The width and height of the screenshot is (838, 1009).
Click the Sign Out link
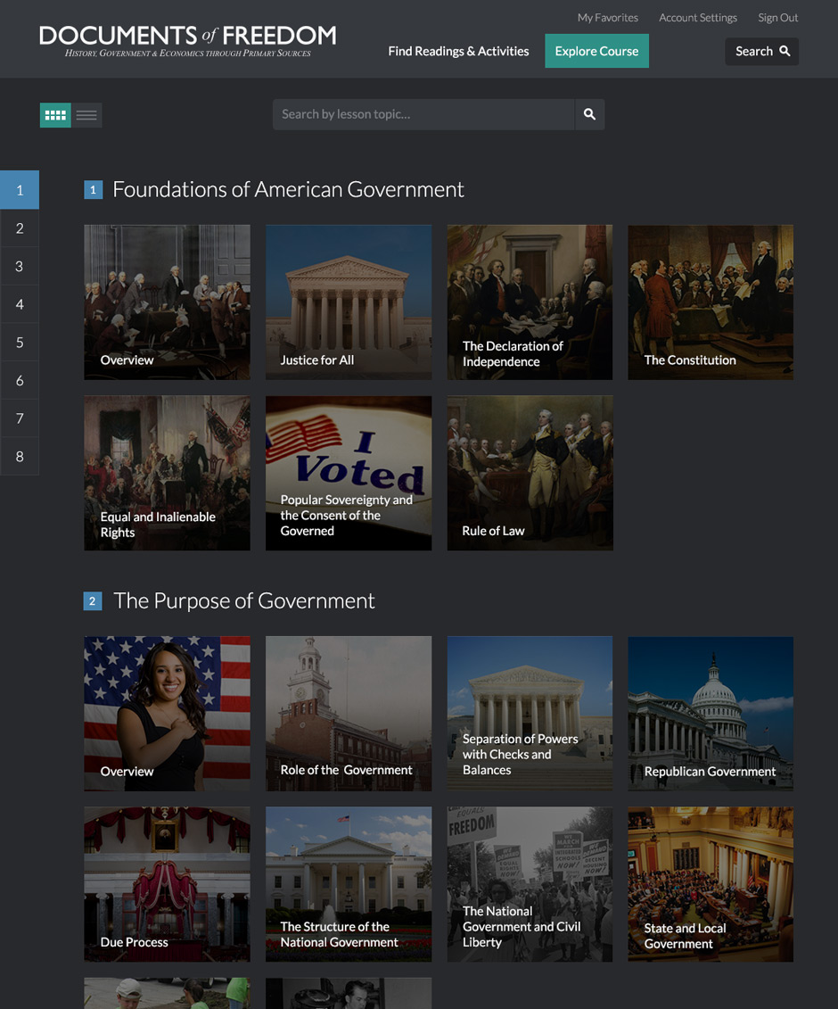point(777,17)
